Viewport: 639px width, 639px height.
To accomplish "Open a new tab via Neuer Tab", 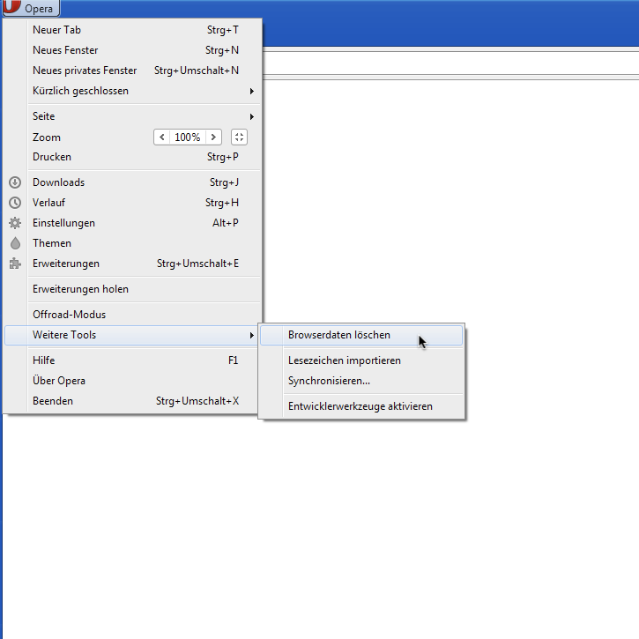I will (132, 30).
